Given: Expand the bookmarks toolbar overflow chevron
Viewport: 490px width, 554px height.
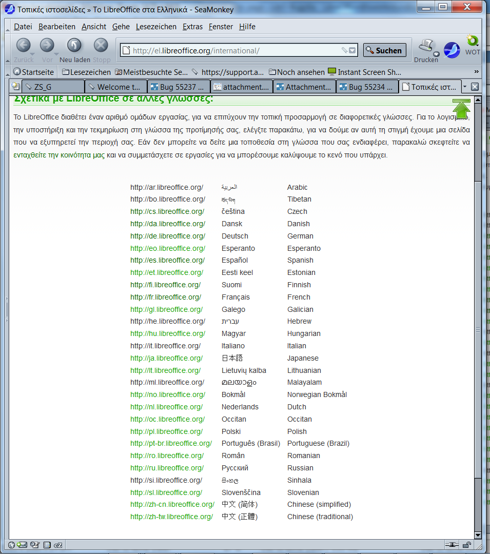Looking at the screenshot, I should coord(476,72).
